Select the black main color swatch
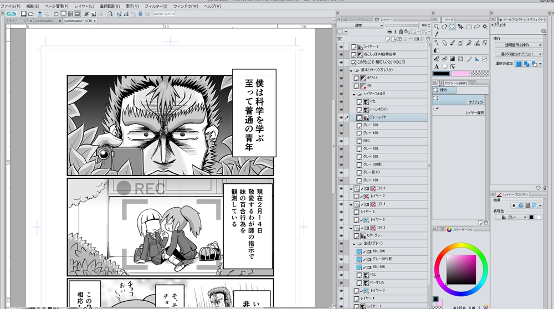 pos(442,74)
